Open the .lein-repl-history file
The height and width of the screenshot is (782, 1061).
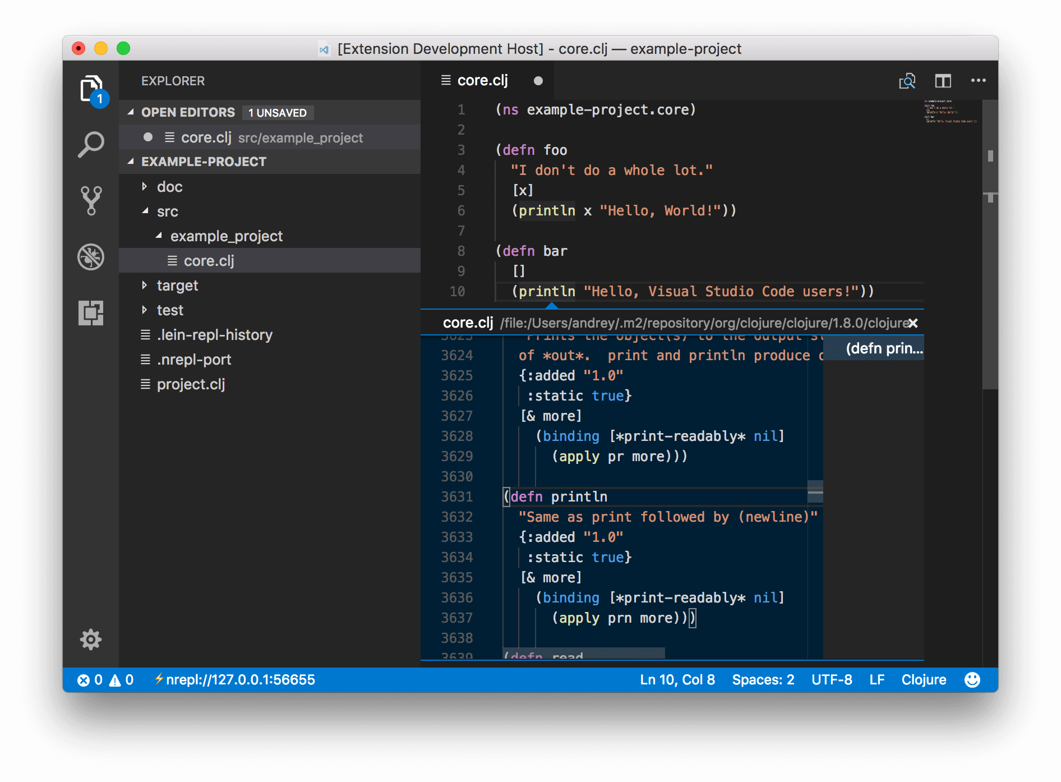click(270, 335)
